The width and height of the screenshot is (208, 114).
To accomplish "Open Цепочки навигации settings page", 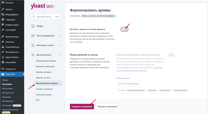I will pos(45,66).
